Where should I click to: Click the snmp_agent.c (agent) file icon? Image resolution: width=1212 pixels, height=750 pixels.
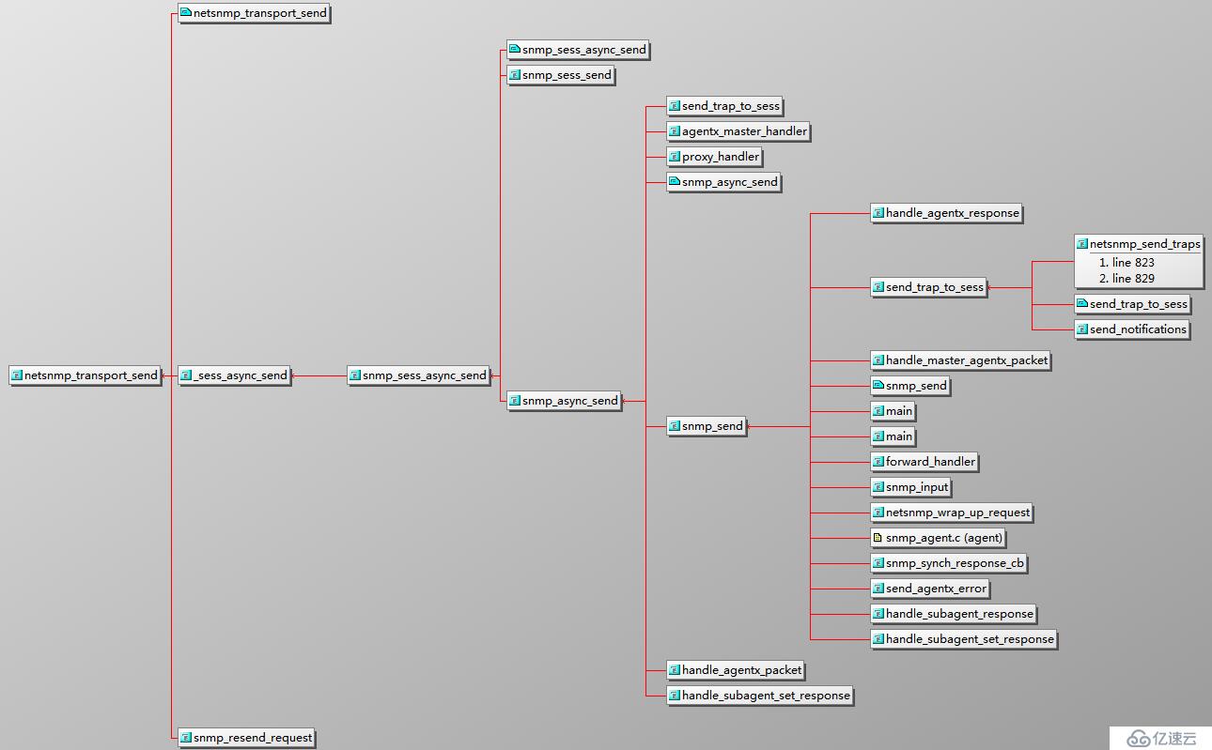point(878,538)
